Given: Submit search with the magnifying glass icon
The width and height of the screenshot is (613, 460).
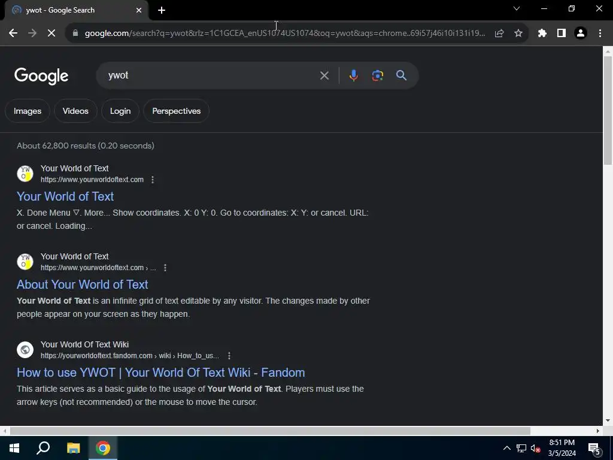Looking at the screenshot, I should tap(402, 75).
